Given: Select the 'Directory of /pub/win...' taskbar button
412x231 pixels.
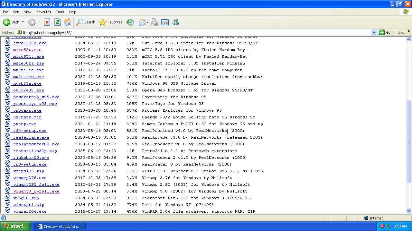Looking at the screenshot, I should click(x=60, y=227).
